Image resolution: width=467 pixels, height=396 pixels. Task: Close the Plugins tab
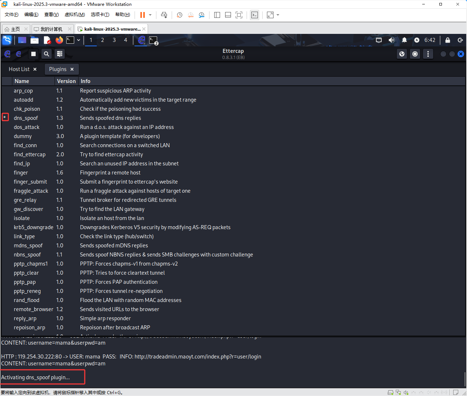pyautogui.click(x=72, y=69)
